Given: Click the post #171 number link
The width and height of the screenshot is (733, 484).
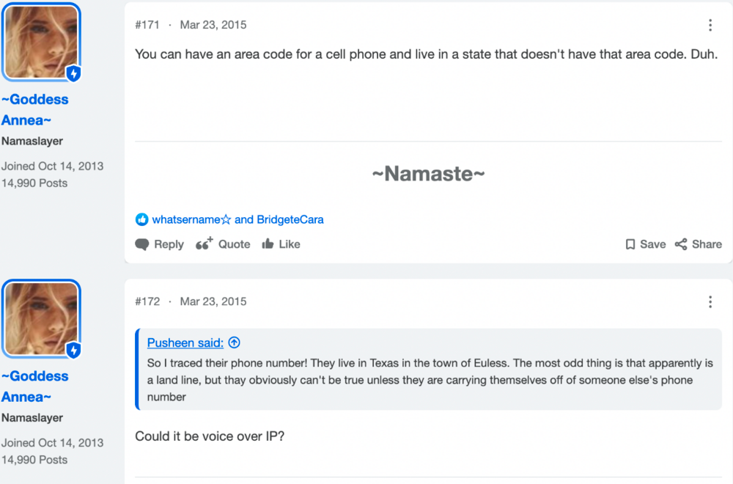Looking at the screenshot, I should [147, 25].
